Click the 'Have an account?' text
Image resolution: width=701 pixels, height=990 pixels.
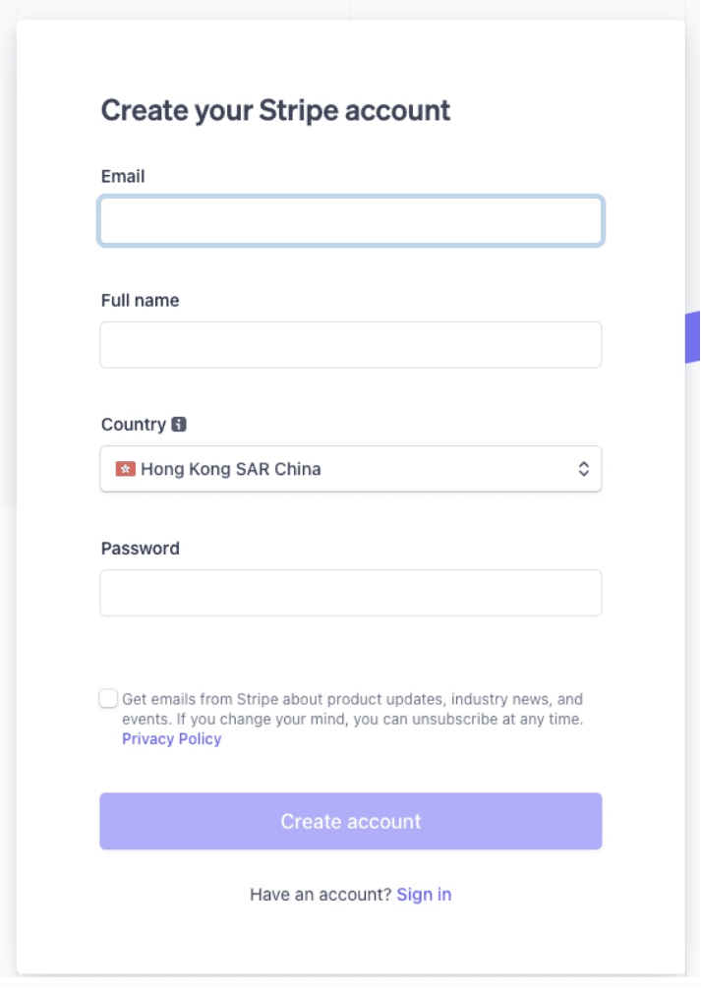pyautogui.click(x=321, y=895)
